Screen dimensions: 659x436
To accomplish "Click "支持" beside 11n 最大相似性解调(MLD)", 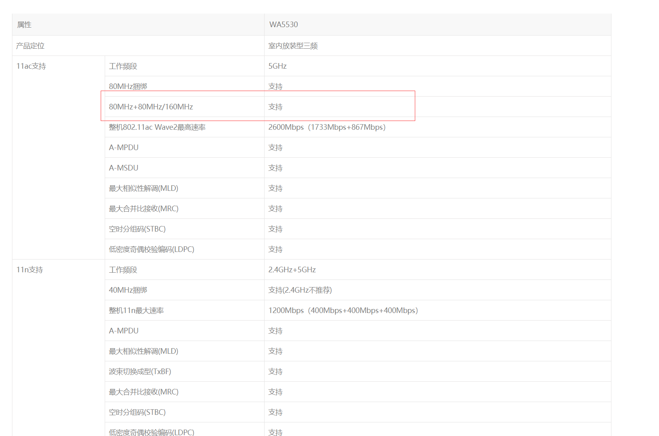I will [x=275, y=351].
